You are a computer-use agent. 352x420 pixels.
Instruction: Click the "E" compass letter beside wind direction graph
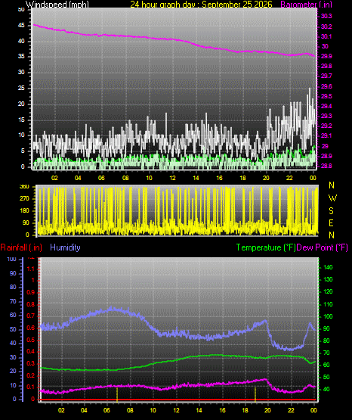(331, 222)
